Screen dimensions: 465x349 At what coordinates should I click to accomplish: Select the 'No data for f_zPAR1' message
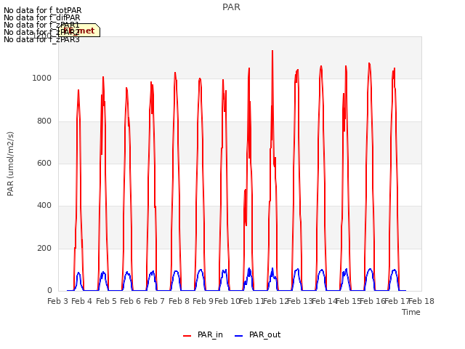coord(41,25)
